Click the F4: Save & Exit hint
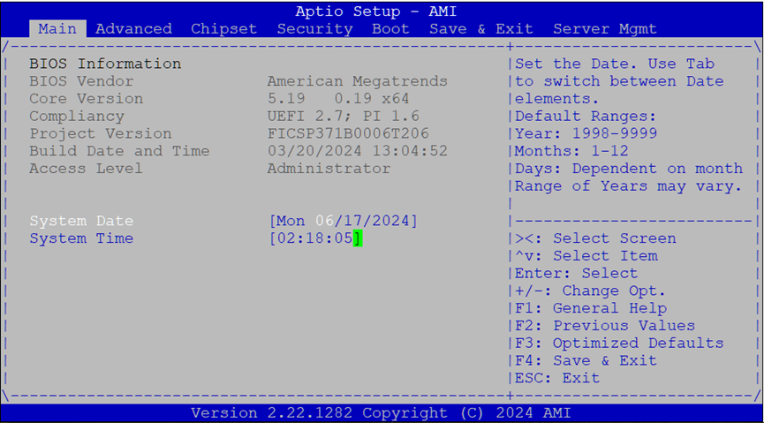The image size is (764, 423). point(586,360)
